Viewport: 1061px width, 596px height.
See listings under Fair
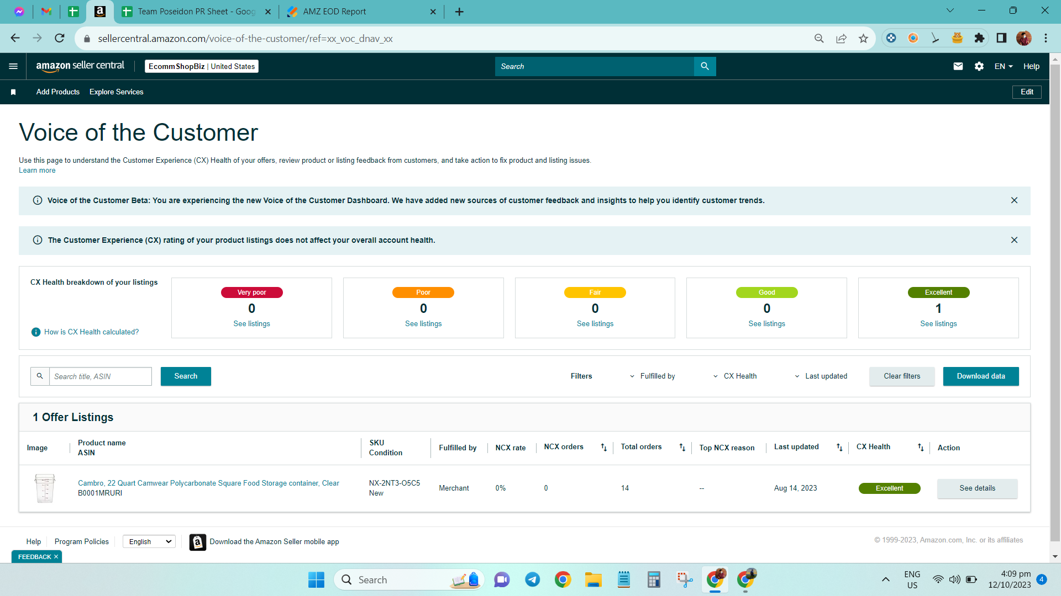595,324
